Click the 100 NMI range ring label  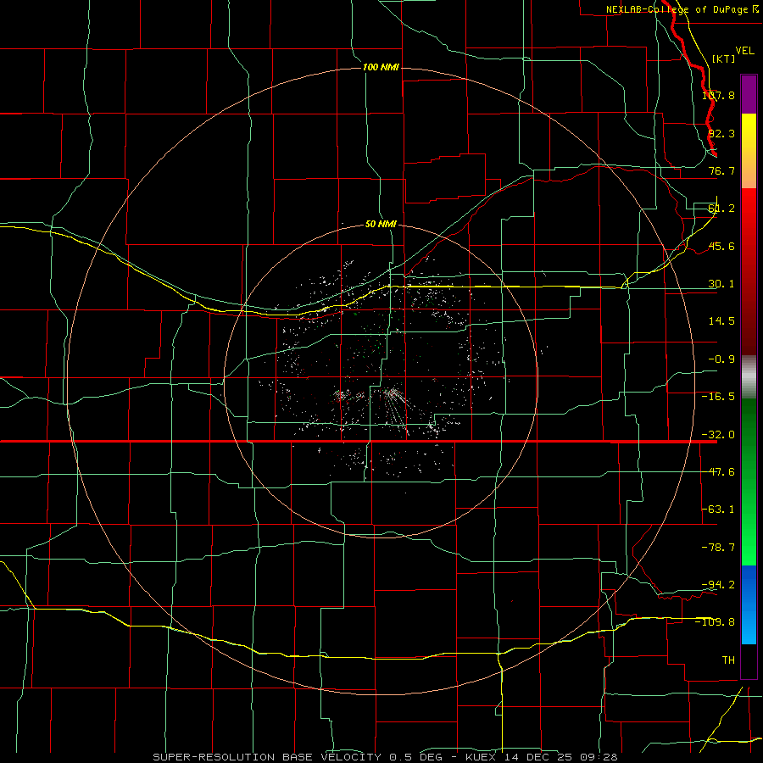point(381,67)
